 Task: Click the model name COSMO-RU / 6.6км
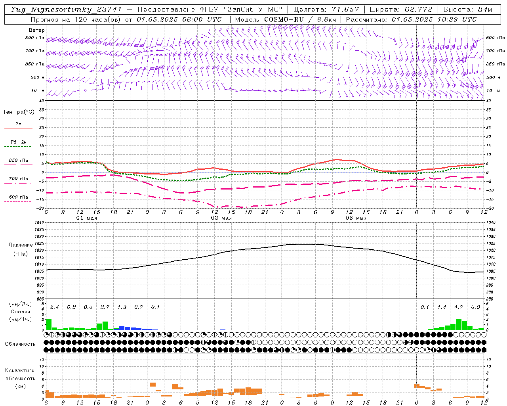300,19
